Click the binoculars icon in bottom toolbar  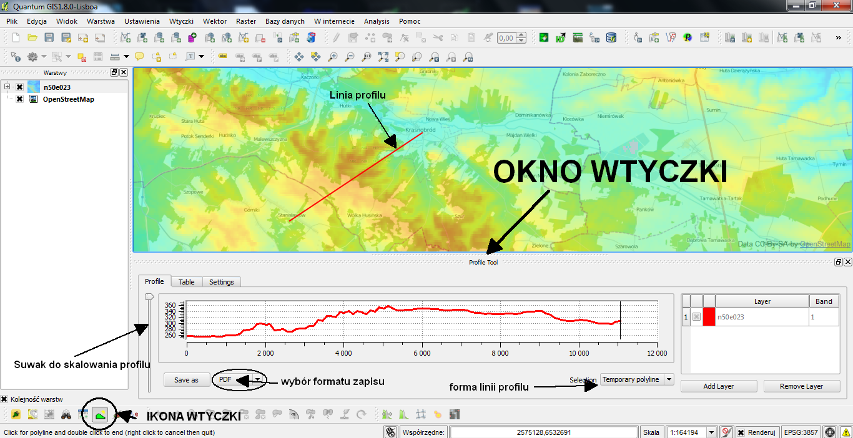tap(66, 414)
